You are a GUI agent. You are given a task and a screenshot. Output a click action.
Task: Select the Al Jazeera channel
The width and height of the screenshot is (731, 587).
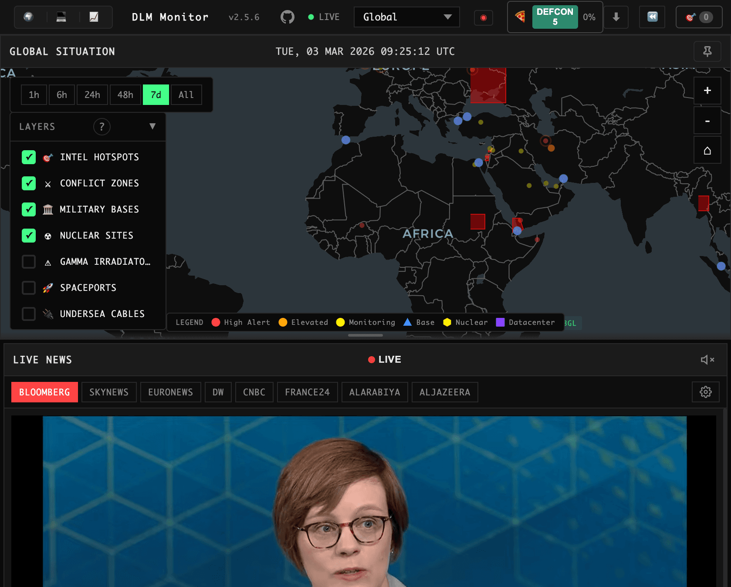pos(445,392)
